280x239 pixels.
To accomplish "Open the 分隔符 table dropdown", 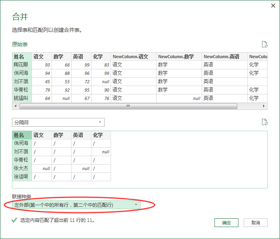I will (x=58, y=122).
